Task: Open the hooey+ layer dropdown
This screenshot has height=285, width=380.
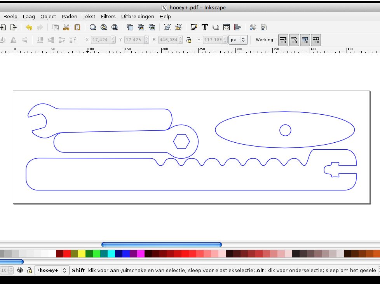Action: [x=52, y=270]
